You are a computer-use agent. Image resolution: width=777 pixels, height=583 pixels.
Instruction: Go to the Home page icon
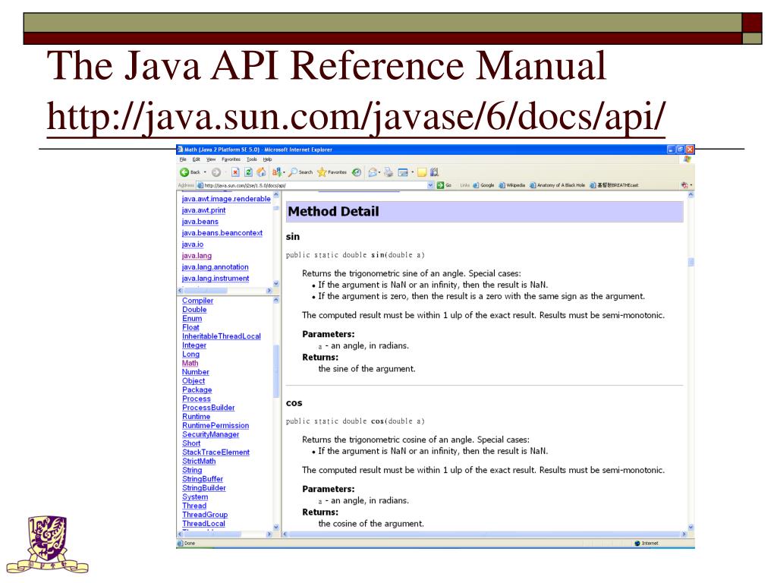pyautogui.click(x=261, y=172)
